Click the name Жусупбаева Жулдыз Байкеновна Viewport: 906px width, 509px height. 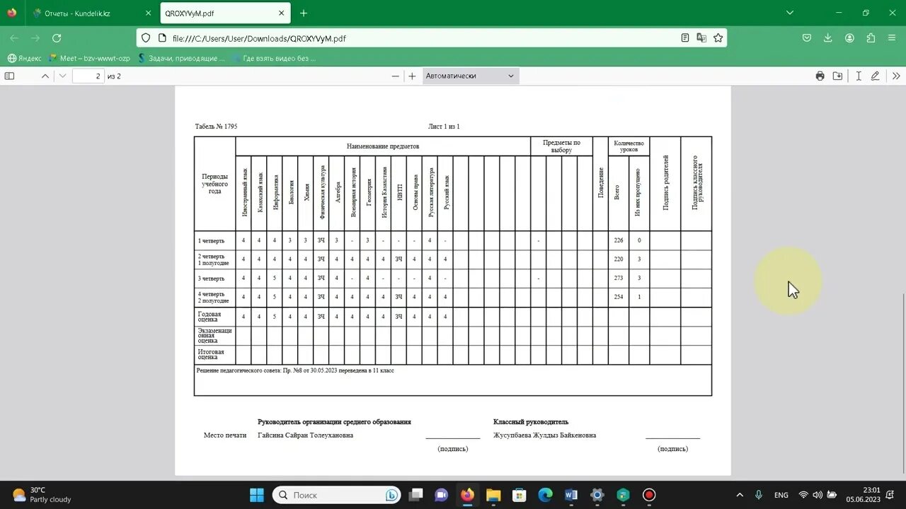click(x=545, y=435)
